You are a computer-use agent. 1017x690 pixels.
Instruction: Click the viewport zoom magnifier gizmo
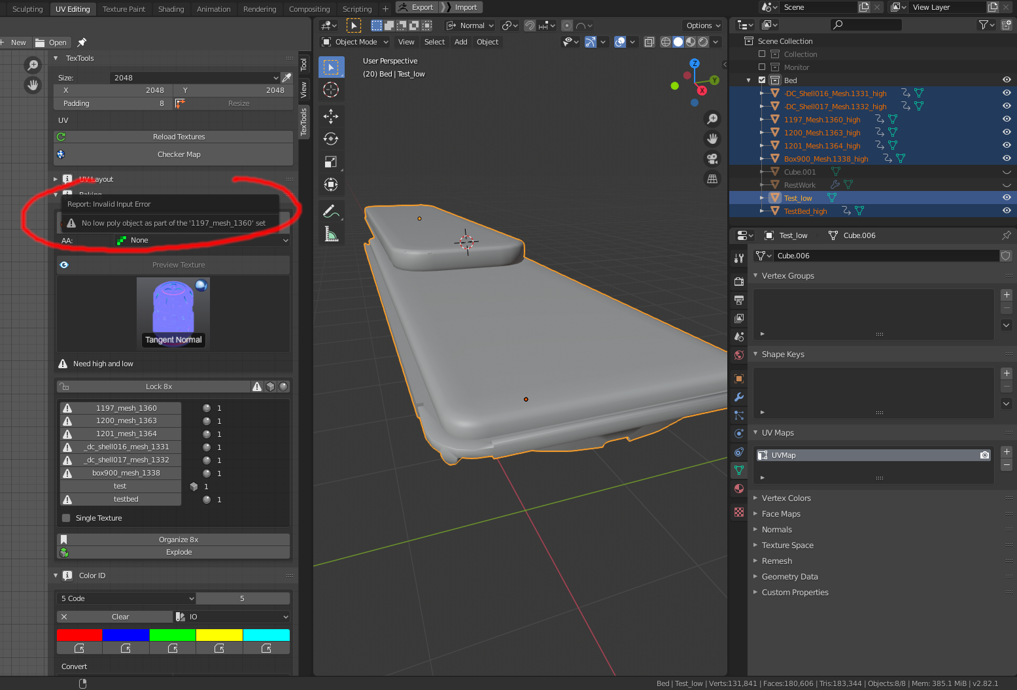pos(712,118)
